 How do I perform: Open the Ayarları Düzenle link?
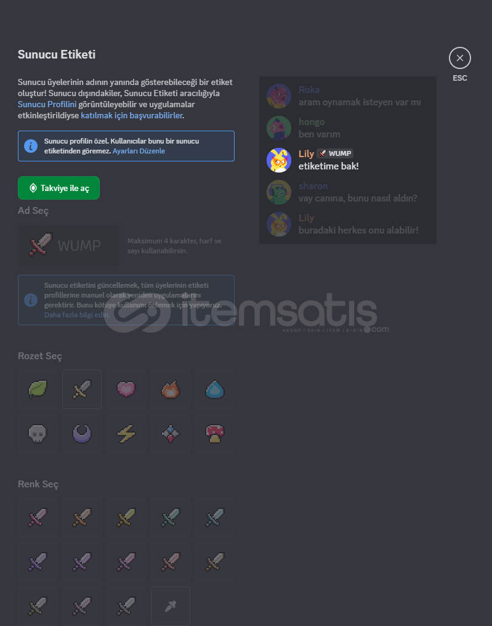(139, 151)
